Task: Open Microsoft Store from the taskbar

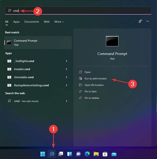Action: (105, 154)
